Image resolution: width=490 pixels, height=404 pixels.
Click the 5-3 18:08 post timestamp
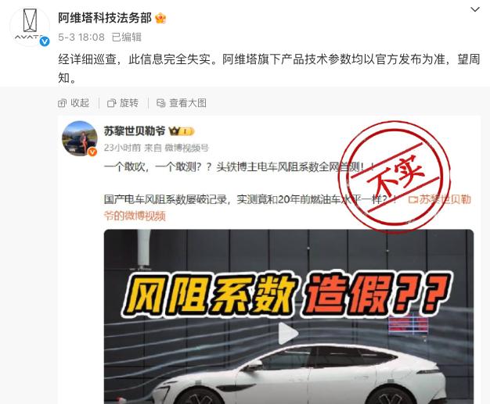(81, 38)
